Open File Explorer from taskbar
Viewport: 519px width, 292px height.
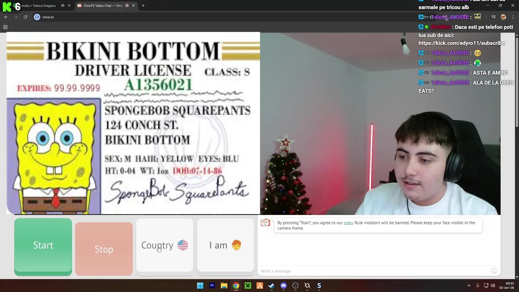click(x=224, y=286)
